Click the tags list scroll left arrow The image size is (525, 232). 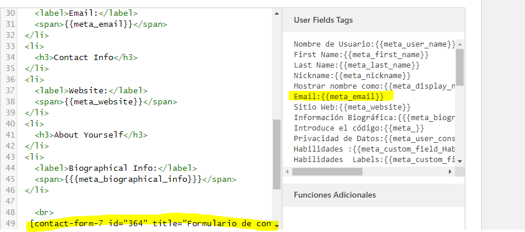point(287,171)
